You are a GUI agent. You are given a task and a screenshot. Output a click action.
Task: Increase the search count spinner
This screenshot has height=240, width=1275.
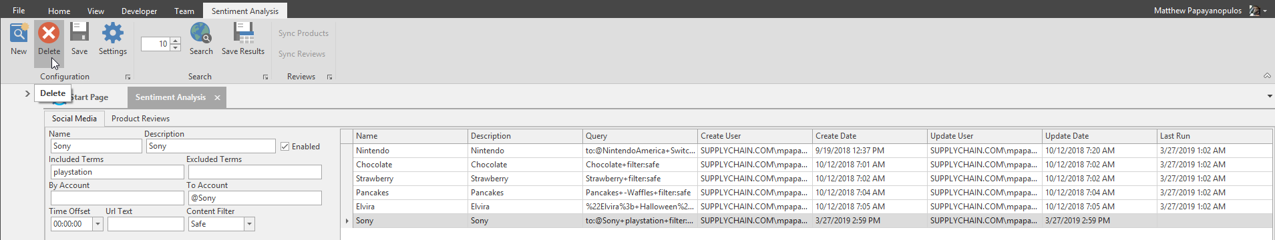tap(176, 41)
